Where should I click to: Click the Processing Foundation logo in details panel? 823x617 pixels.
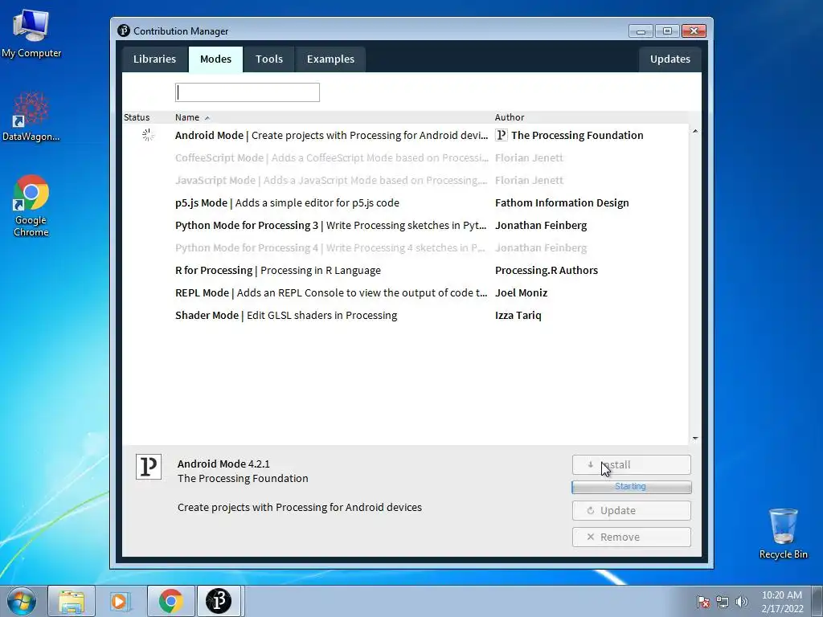tap(149, 467)
